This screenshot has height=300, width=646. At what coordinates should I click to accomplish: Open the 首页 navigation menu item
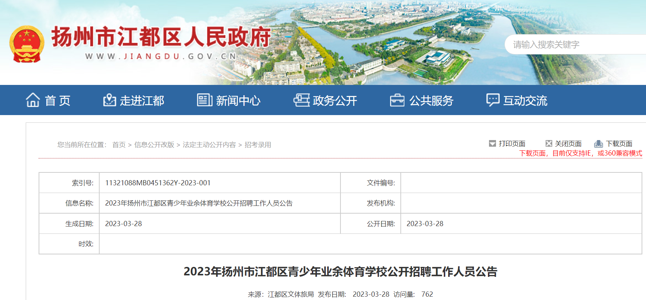click(57, 100)
